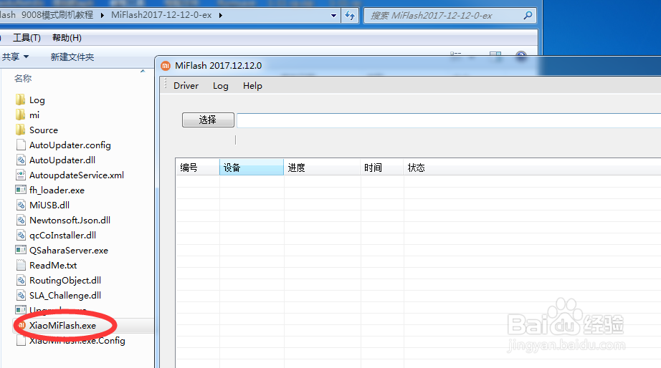Select qcCoInstaller.dll file icon
The image size is (661, 368).
pos(21,236)
